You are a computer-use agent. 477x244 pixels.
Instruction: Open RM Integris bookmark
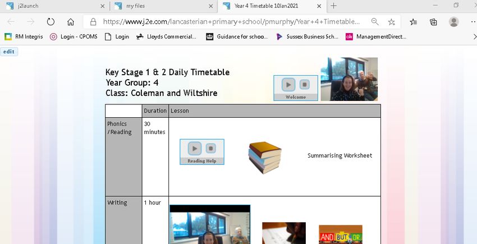click(24, 37)
